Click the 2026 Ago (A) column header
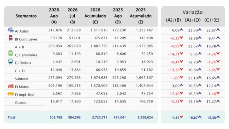229x129 pixels. coord(54,16)
